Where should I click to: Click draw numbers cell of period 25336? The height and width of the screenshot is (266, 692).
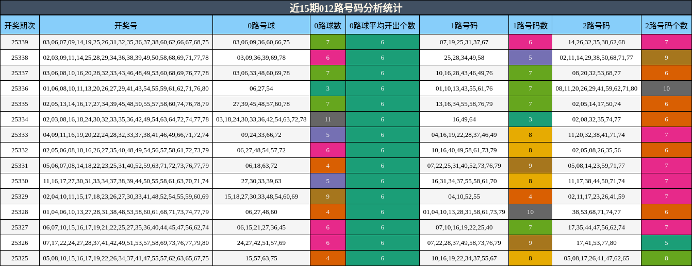coord(126,88)
